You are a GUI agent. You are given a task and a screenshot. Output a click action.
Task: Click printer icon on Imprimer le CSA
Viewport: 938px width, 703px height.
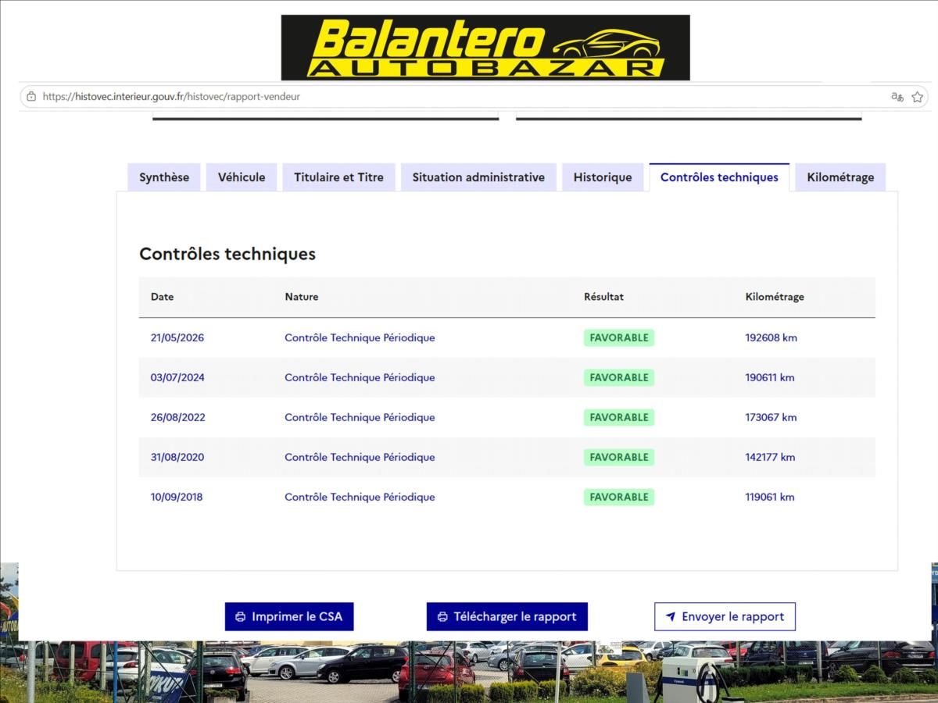tap(241, 616)
